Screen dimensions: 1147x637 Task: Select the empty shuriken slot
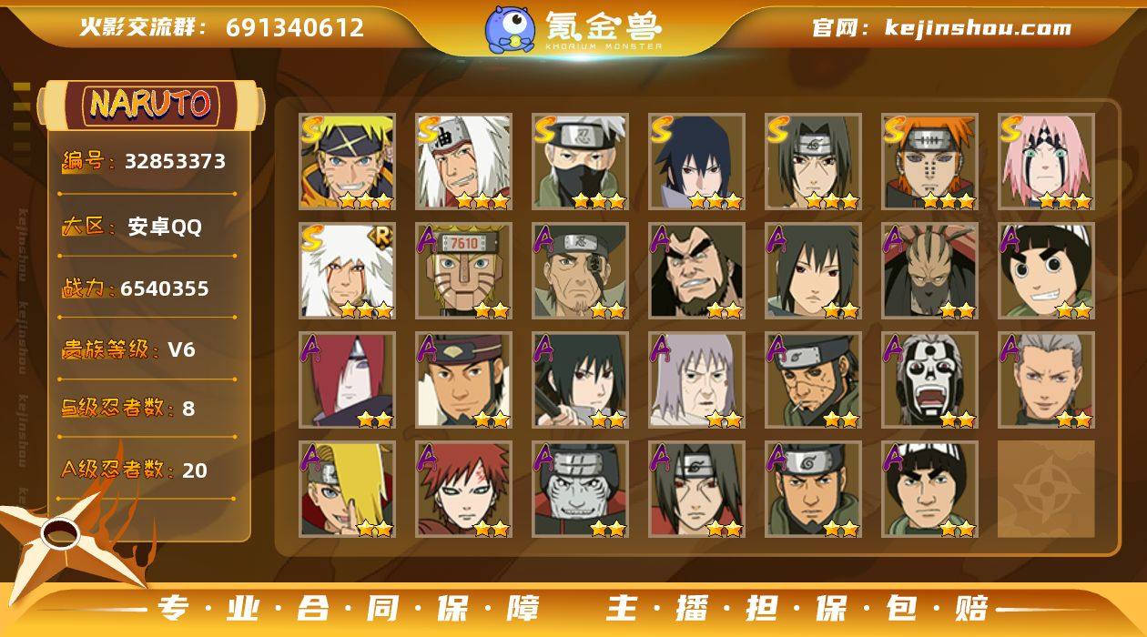pyautogui.click(x=1046, y=490)
